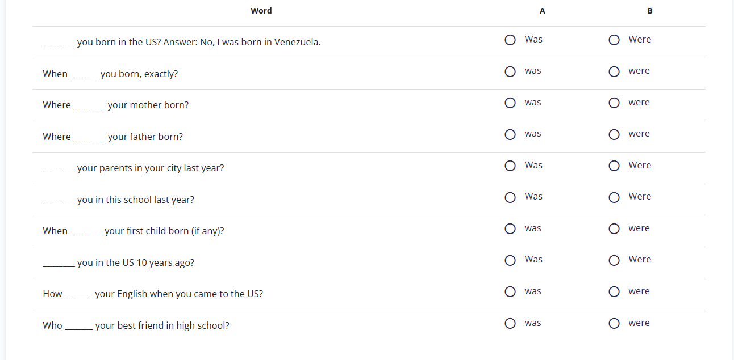
Task: Select 'Were' for 'you in the US 10 years ago?'
Action: click(614, 260)
